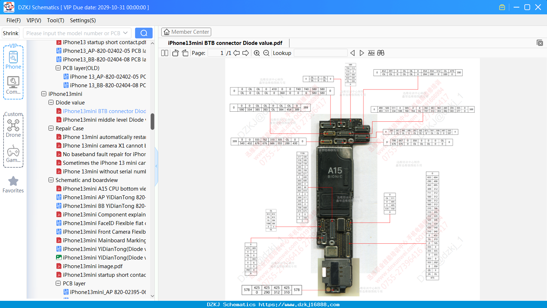This screenshot has height=308, width=547.
Task: Toggle the two-page layout view icon
Action: coord(165,53)
